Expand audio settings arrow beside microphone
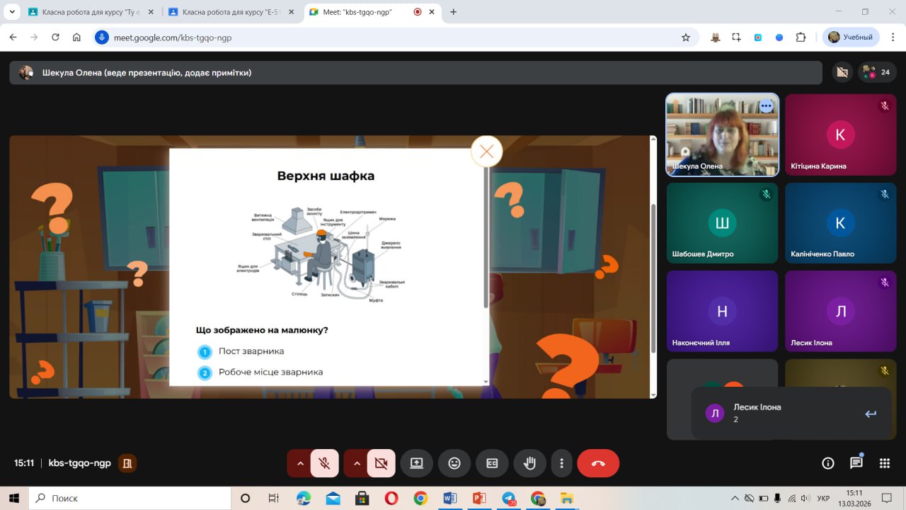The width and height of the screenshot is (906, 510). pyautogui.click(x=300, y=463)
